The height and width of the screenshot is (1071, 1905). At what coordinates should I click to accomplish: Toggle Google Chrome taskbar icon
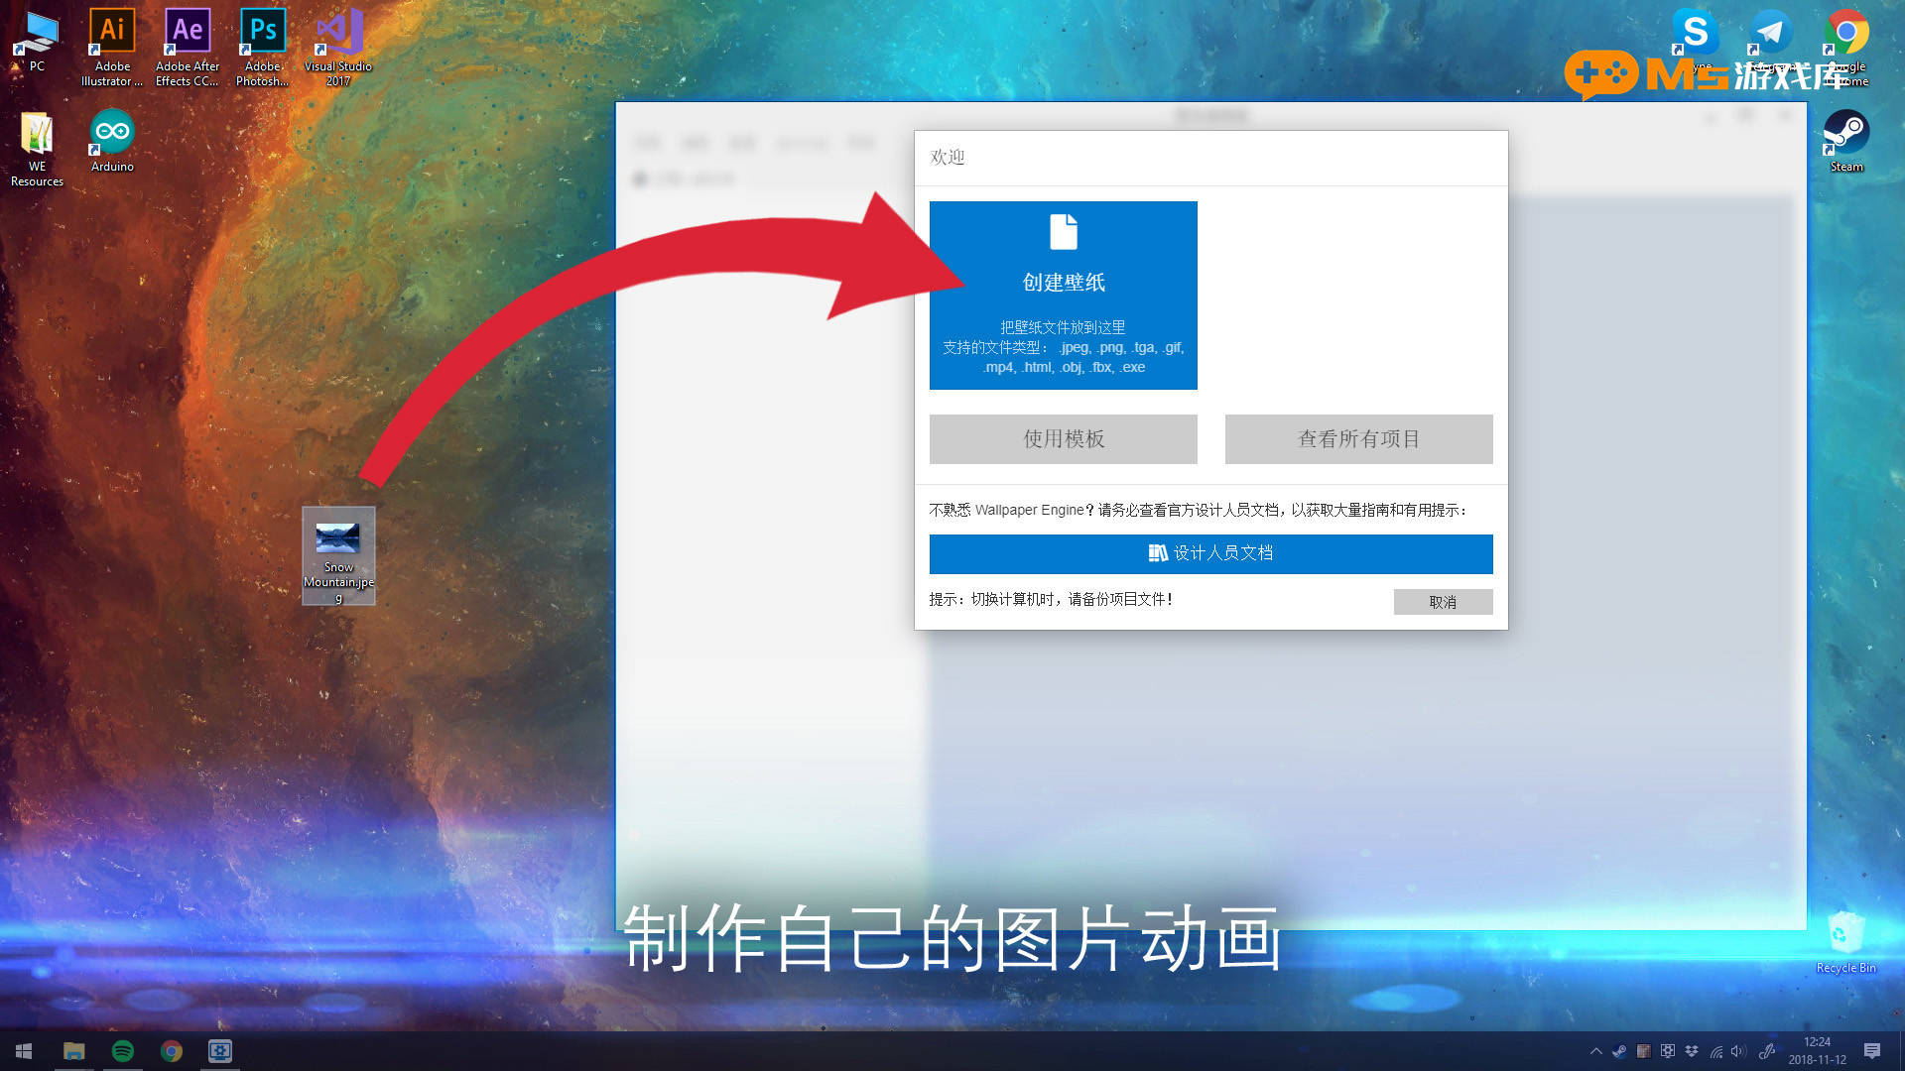click(172, 1050)
